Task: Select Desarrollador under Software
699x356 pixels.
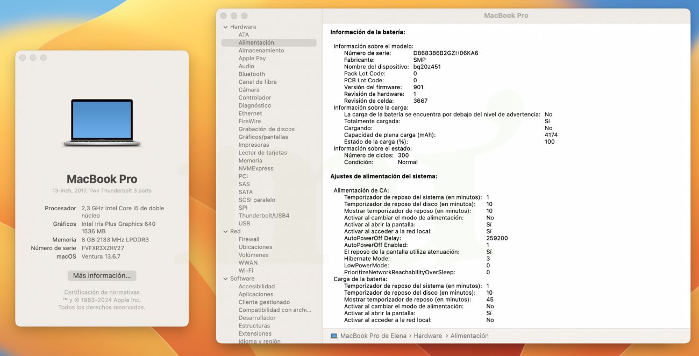Action: pyautogui.click(x=257, y=318)
